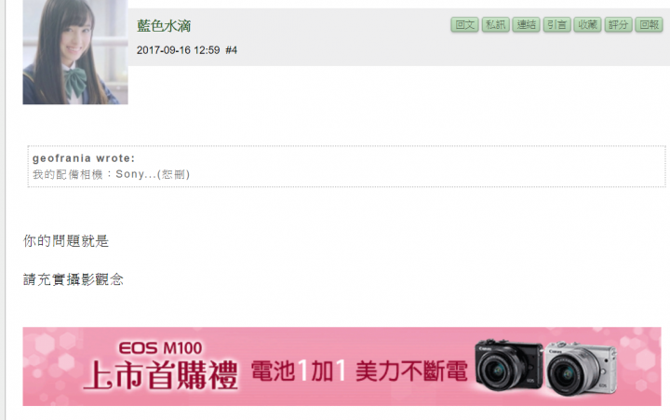Click the user avatar photo
This screenshot has height=420, width=670.
[x=75, y=52]
